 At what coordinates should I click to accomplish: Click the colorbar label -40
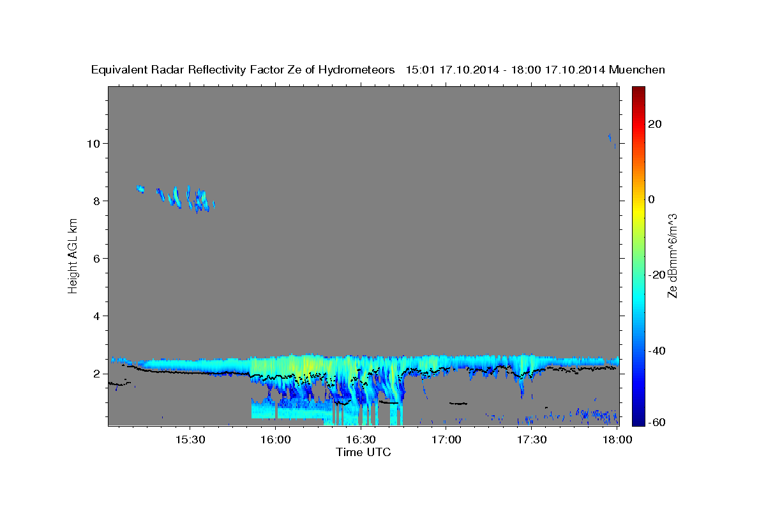(656, 351)
